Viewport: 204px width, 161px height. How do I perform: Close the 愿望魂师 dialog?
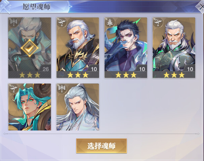tap(201, 6)
